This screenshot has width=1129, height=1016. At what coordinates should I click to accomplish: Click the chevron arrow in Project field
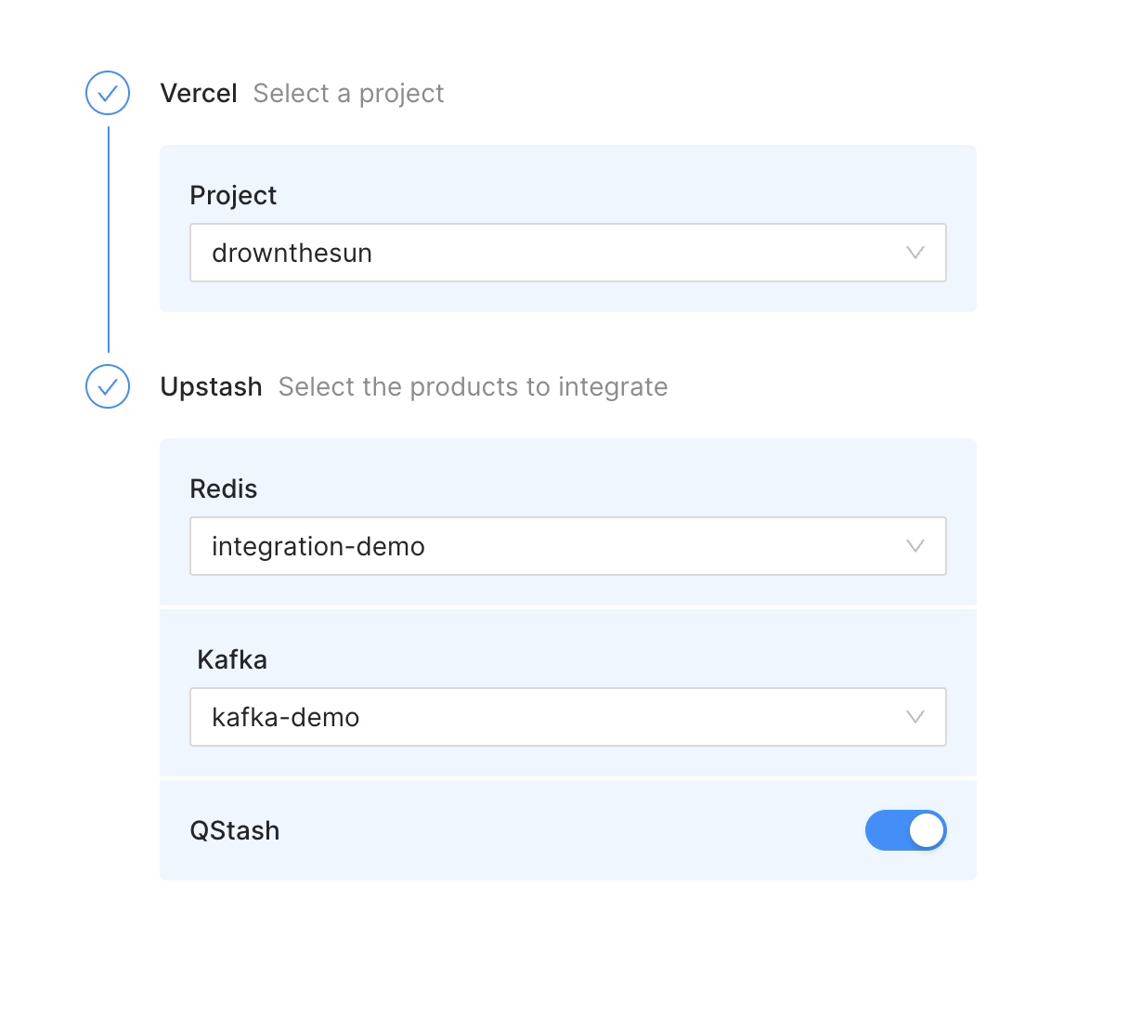pyautogui.click(x=915, y=253)
